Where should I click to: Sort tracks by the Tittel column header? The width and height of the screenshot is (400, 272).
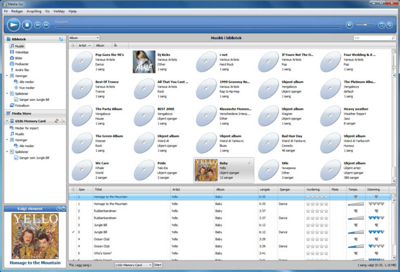pyautogui.click(x=131, y=189)
